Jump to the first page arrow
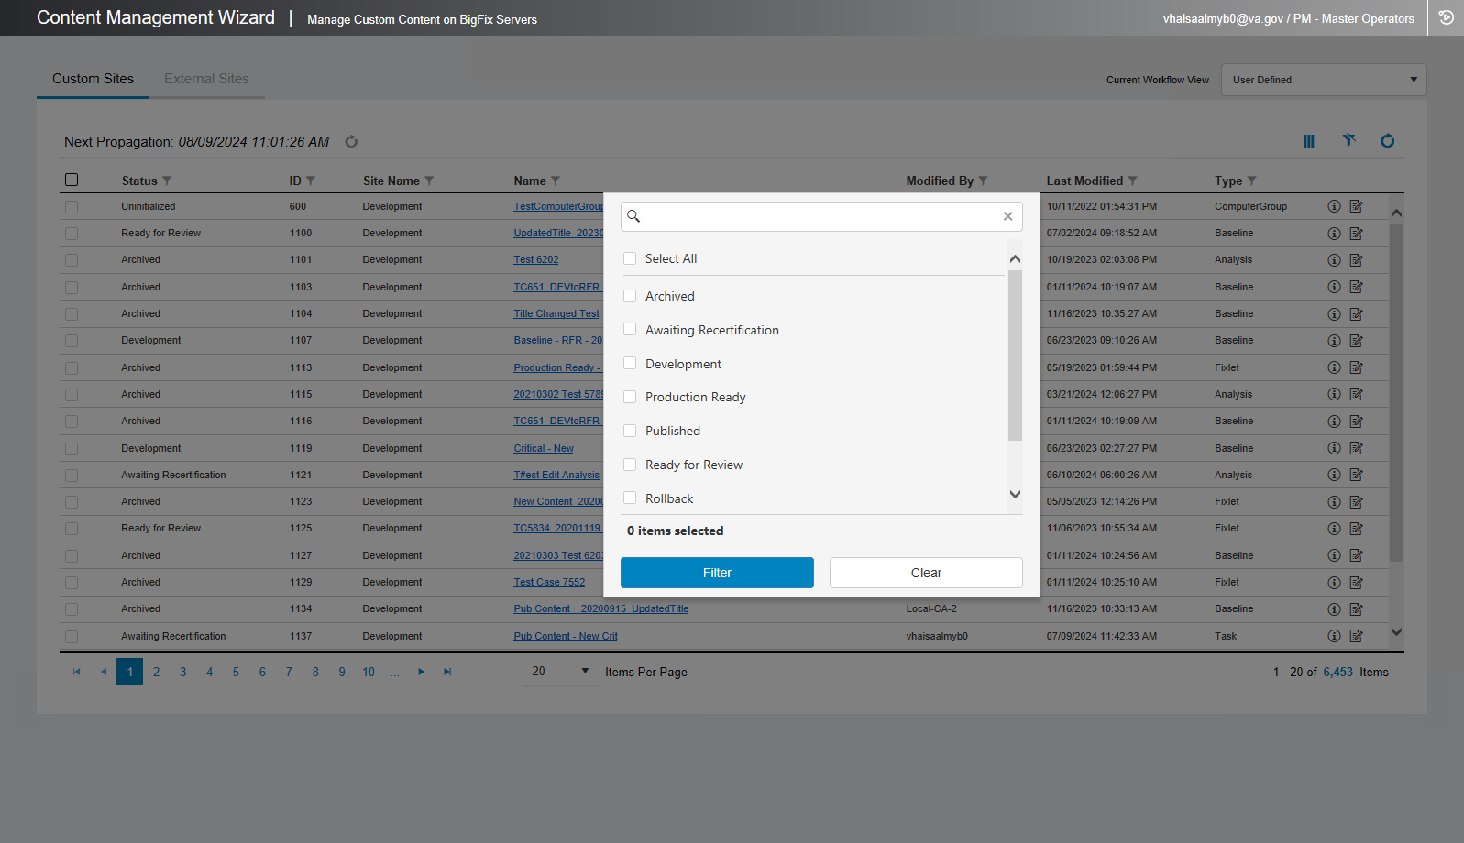Image resolution: width=1464 pixels, height=843 pixels. pos(77,672)
